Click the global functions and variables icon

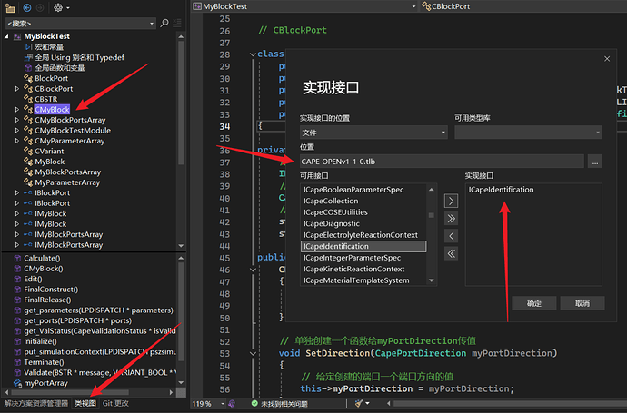tap(28, 68)
